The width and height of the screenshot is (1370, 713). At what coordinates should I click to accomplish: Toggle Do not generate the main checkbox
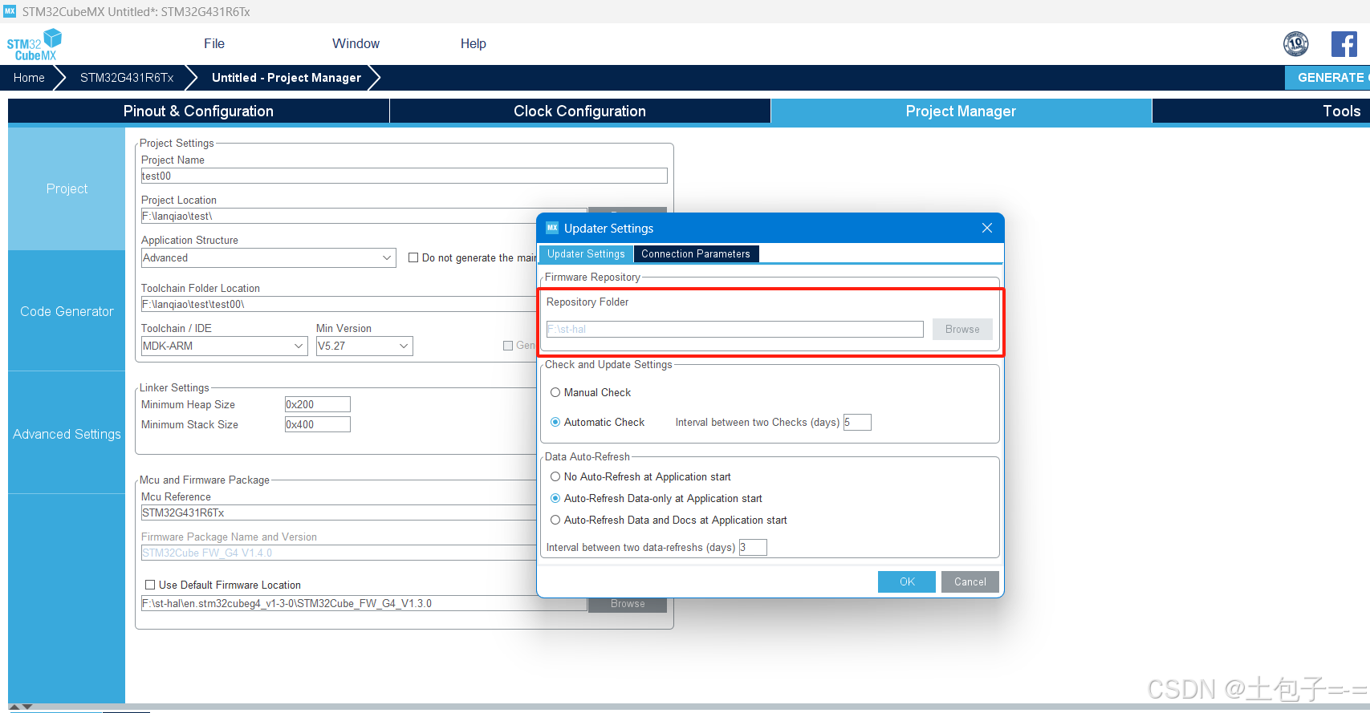pos(413,257)
